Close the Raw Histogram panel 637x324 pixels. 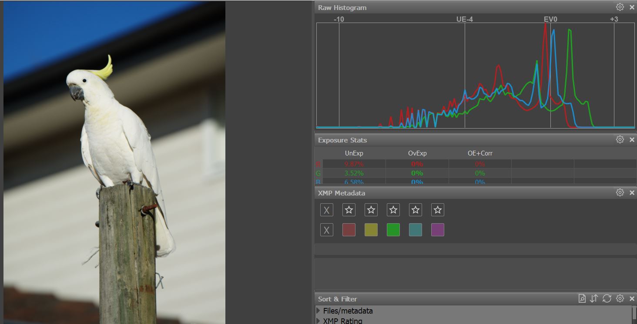(632, 7)
